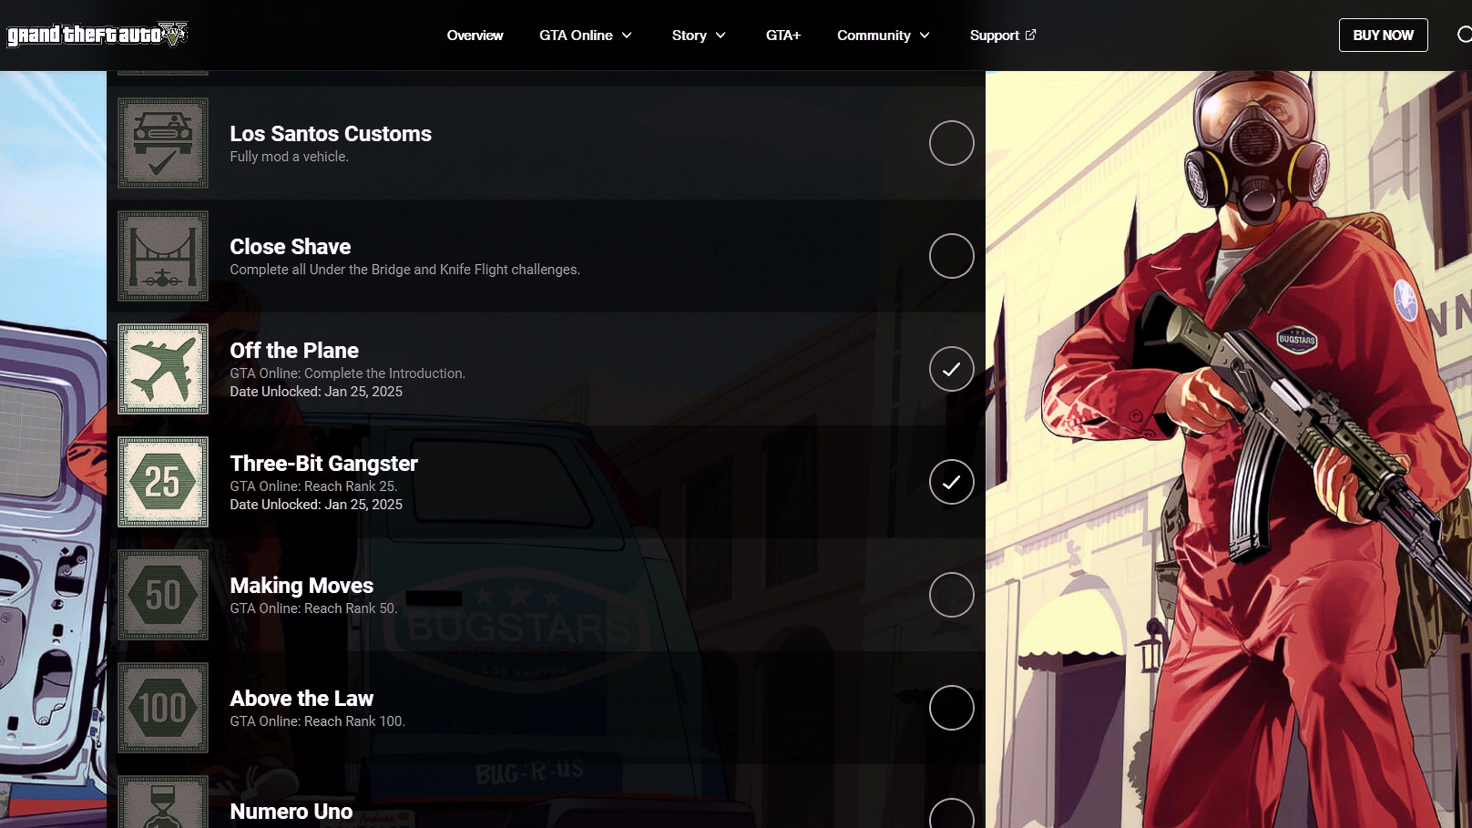Click the Close Shave bridge badge icon
The image size is (1472, 828).
163,256
